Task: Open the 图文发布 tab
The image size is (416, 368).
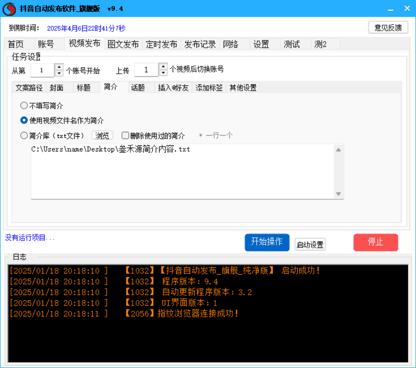Action: click(123, 44)
